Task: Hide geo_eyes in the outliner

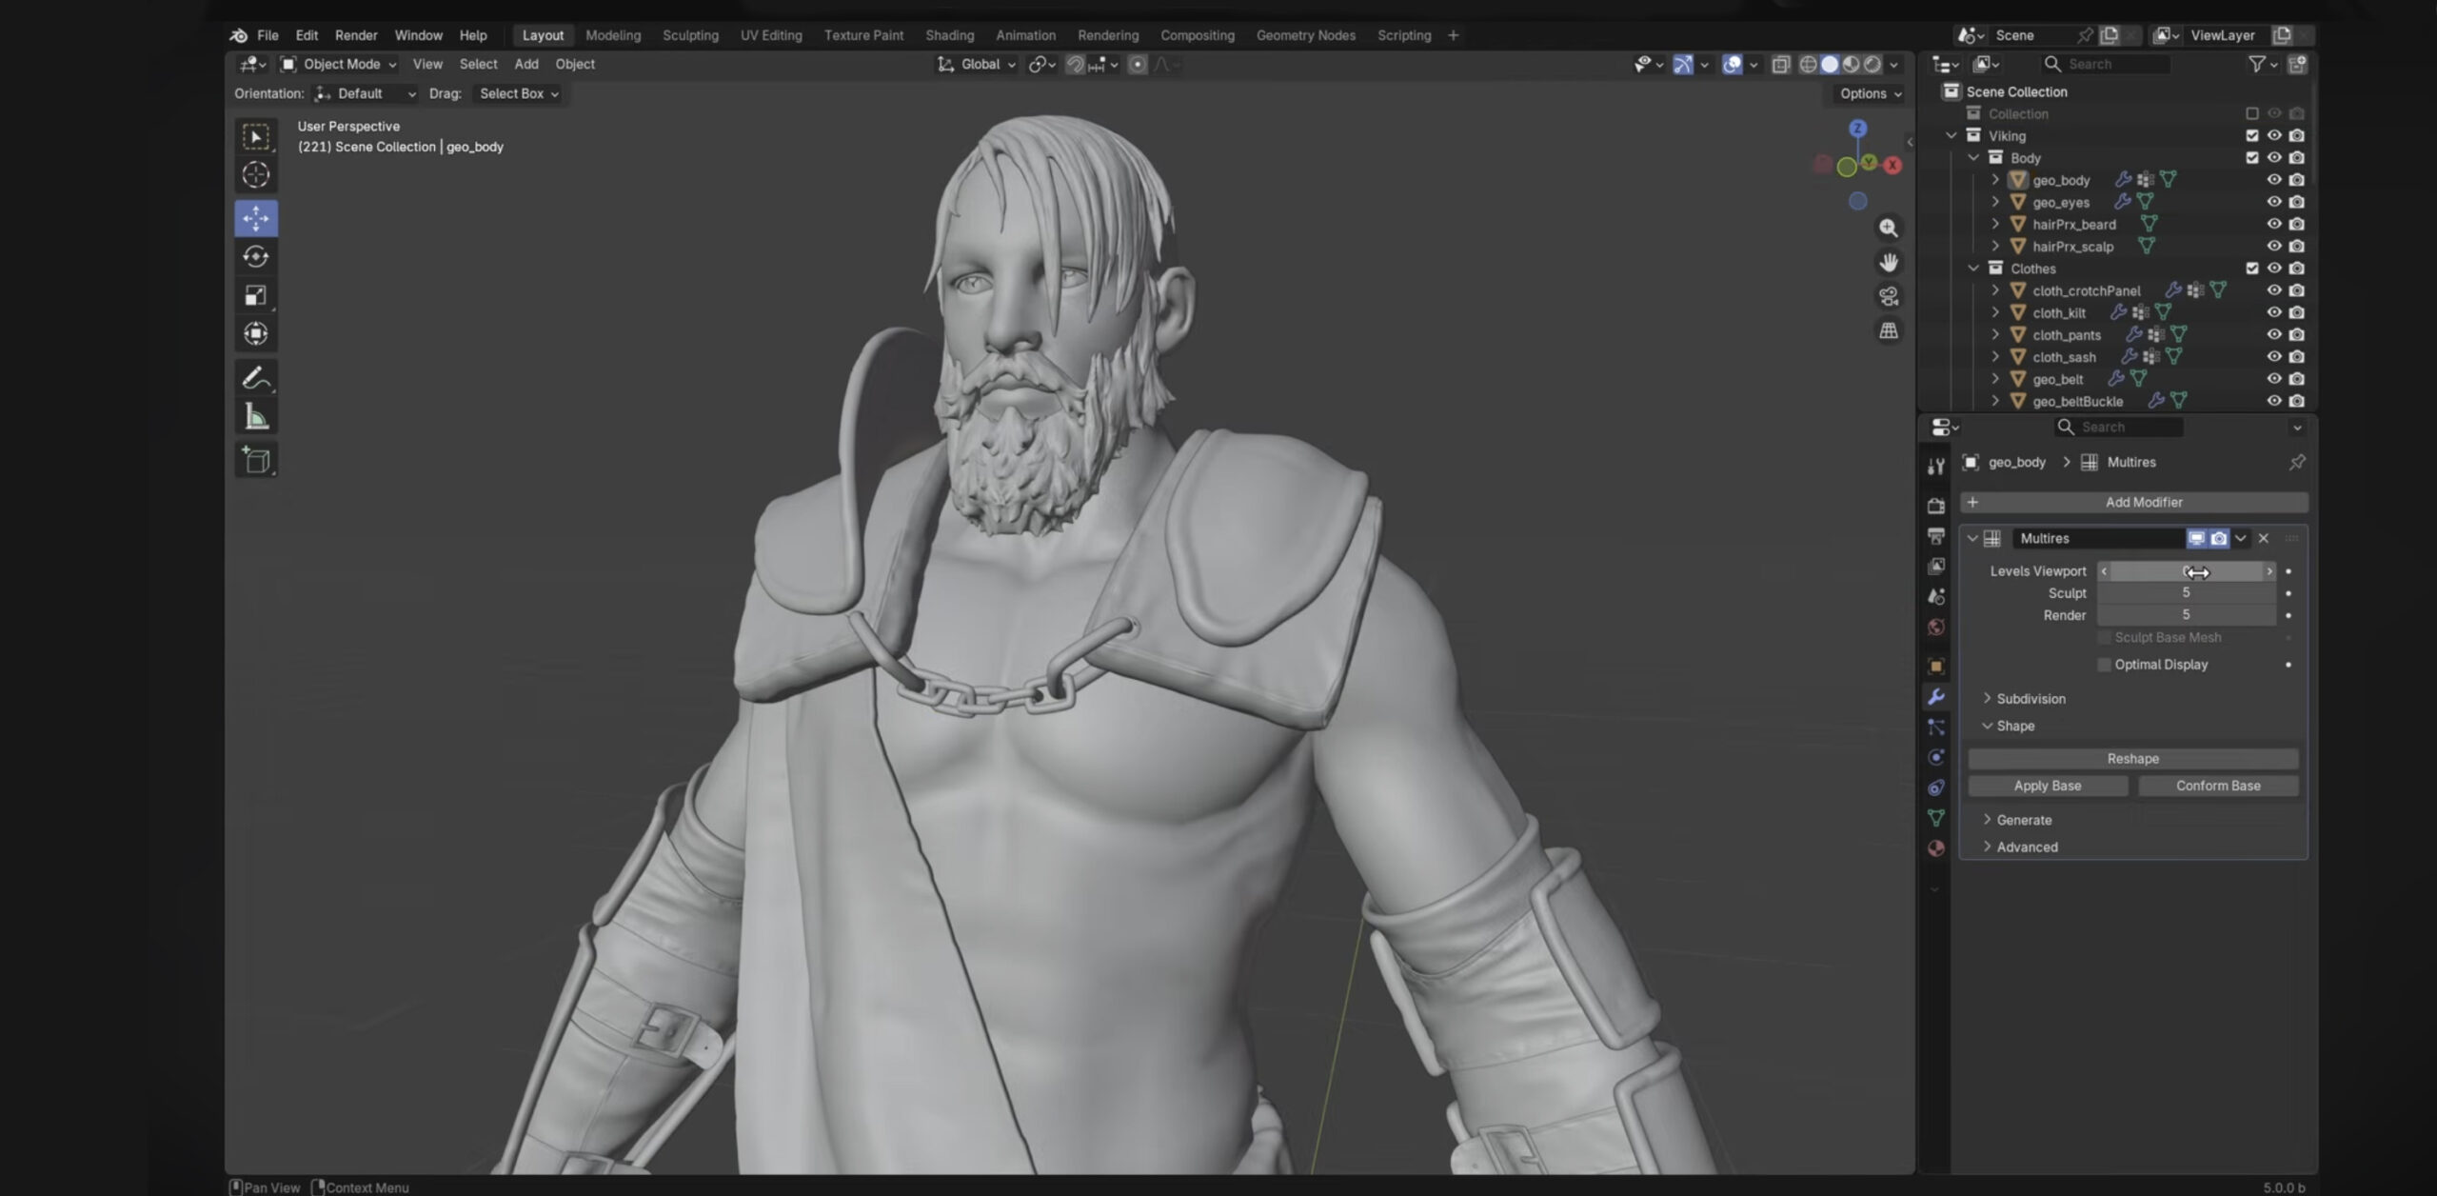Action: [2273, 202]
